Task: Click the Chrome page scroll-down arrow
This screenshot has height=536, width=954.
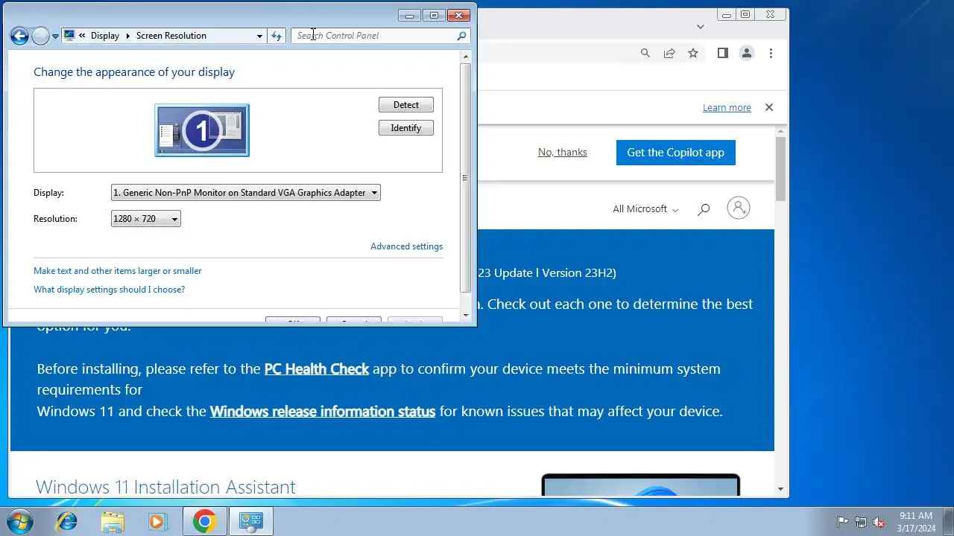Action: pos(780,489)
